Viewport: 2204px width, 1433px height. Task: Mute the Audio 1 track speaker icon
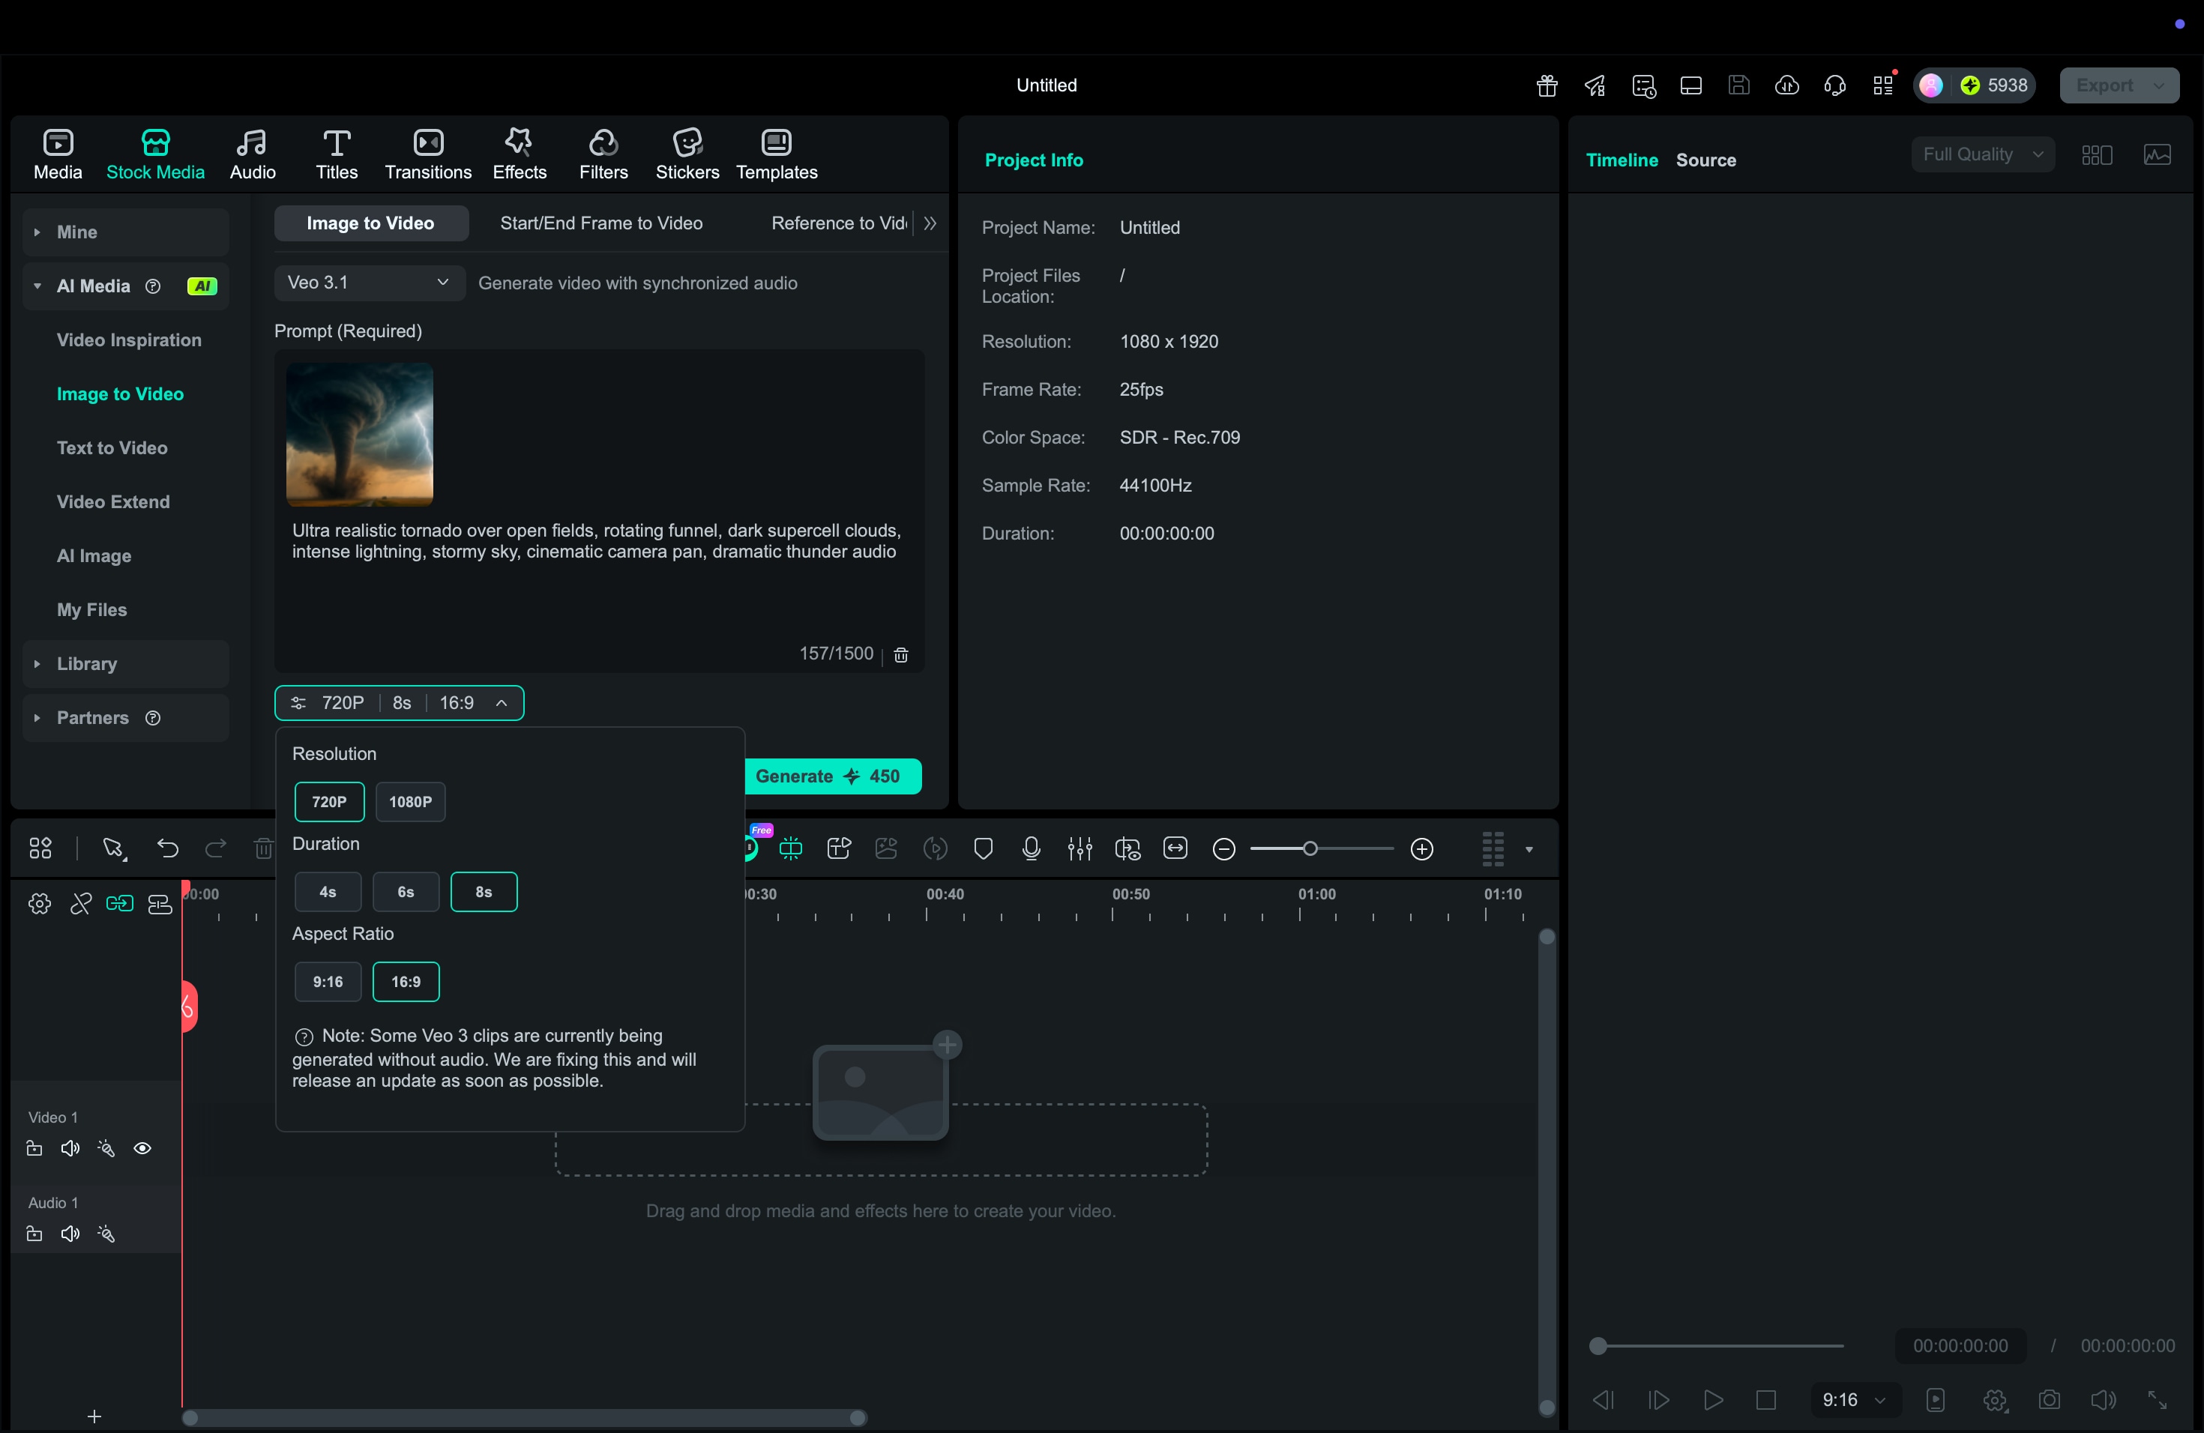pyautogui.click(x=70, y=1234)
